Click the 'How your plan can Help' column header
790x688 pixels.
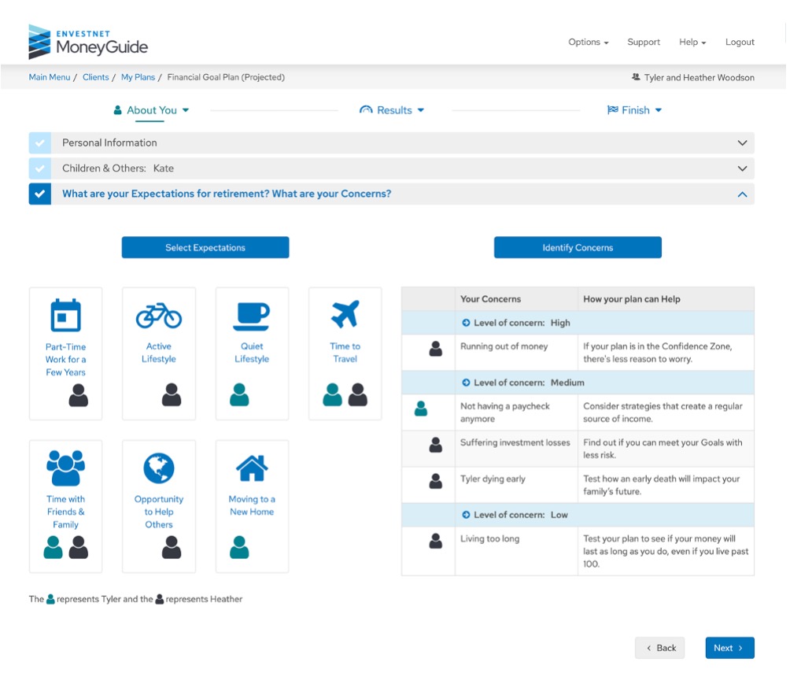[631, 299]
